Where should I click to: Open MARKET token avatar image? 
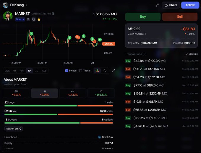8,16
